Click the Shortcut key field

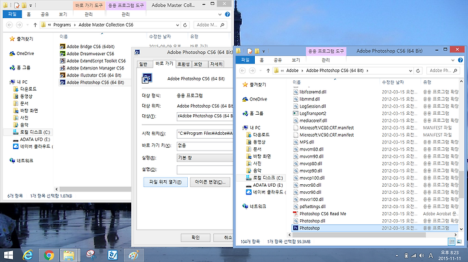click(x=205, y=145)
